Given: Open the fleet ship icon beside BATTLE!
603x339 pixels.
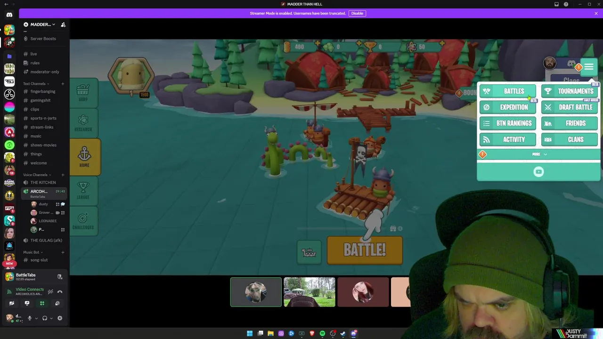Looking at the screenshot, I should tap(309, 252).
